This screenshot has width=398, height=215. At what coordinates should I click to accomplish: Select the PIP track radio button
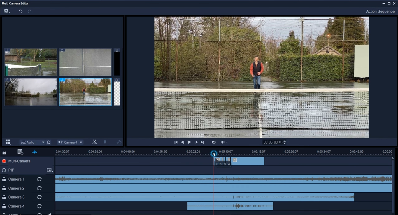click(x=3, y=170)
